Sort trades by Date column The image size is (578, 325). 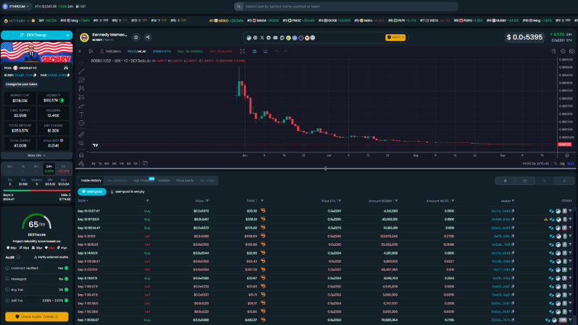click(x=83, y=201)
